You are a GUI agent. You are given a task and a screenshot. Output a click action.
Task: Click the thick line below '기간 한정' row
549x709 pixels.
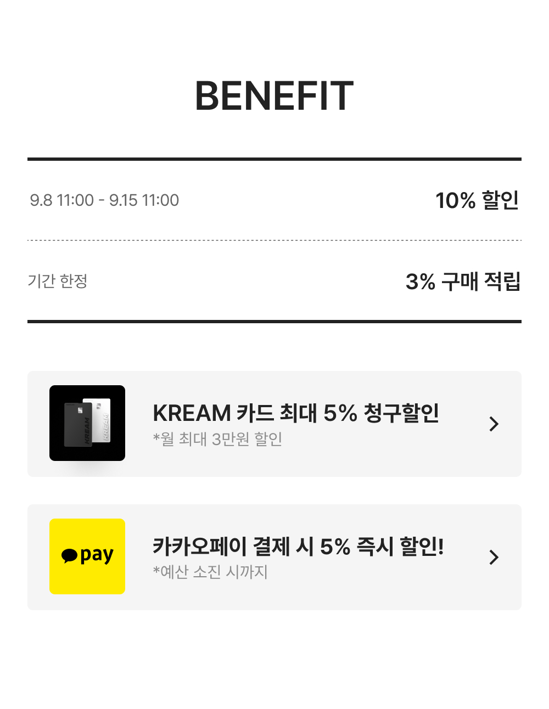pos(274,322)
